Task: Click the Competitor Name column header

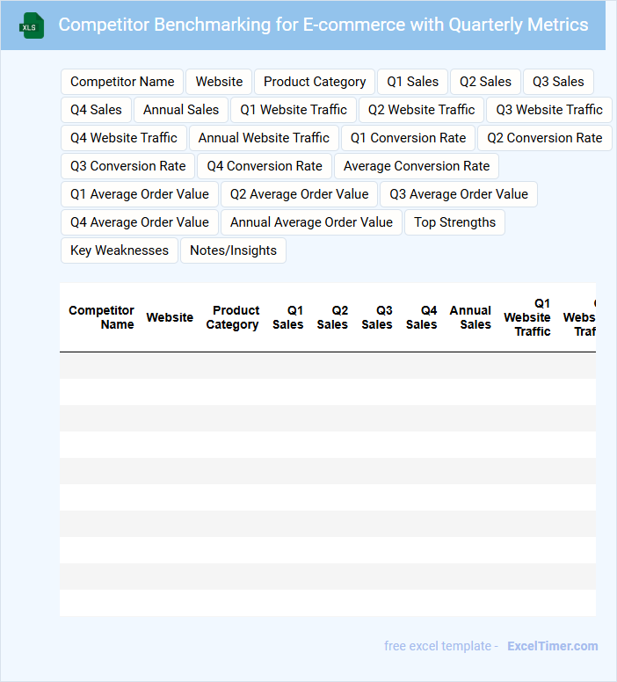Action: 101,317
